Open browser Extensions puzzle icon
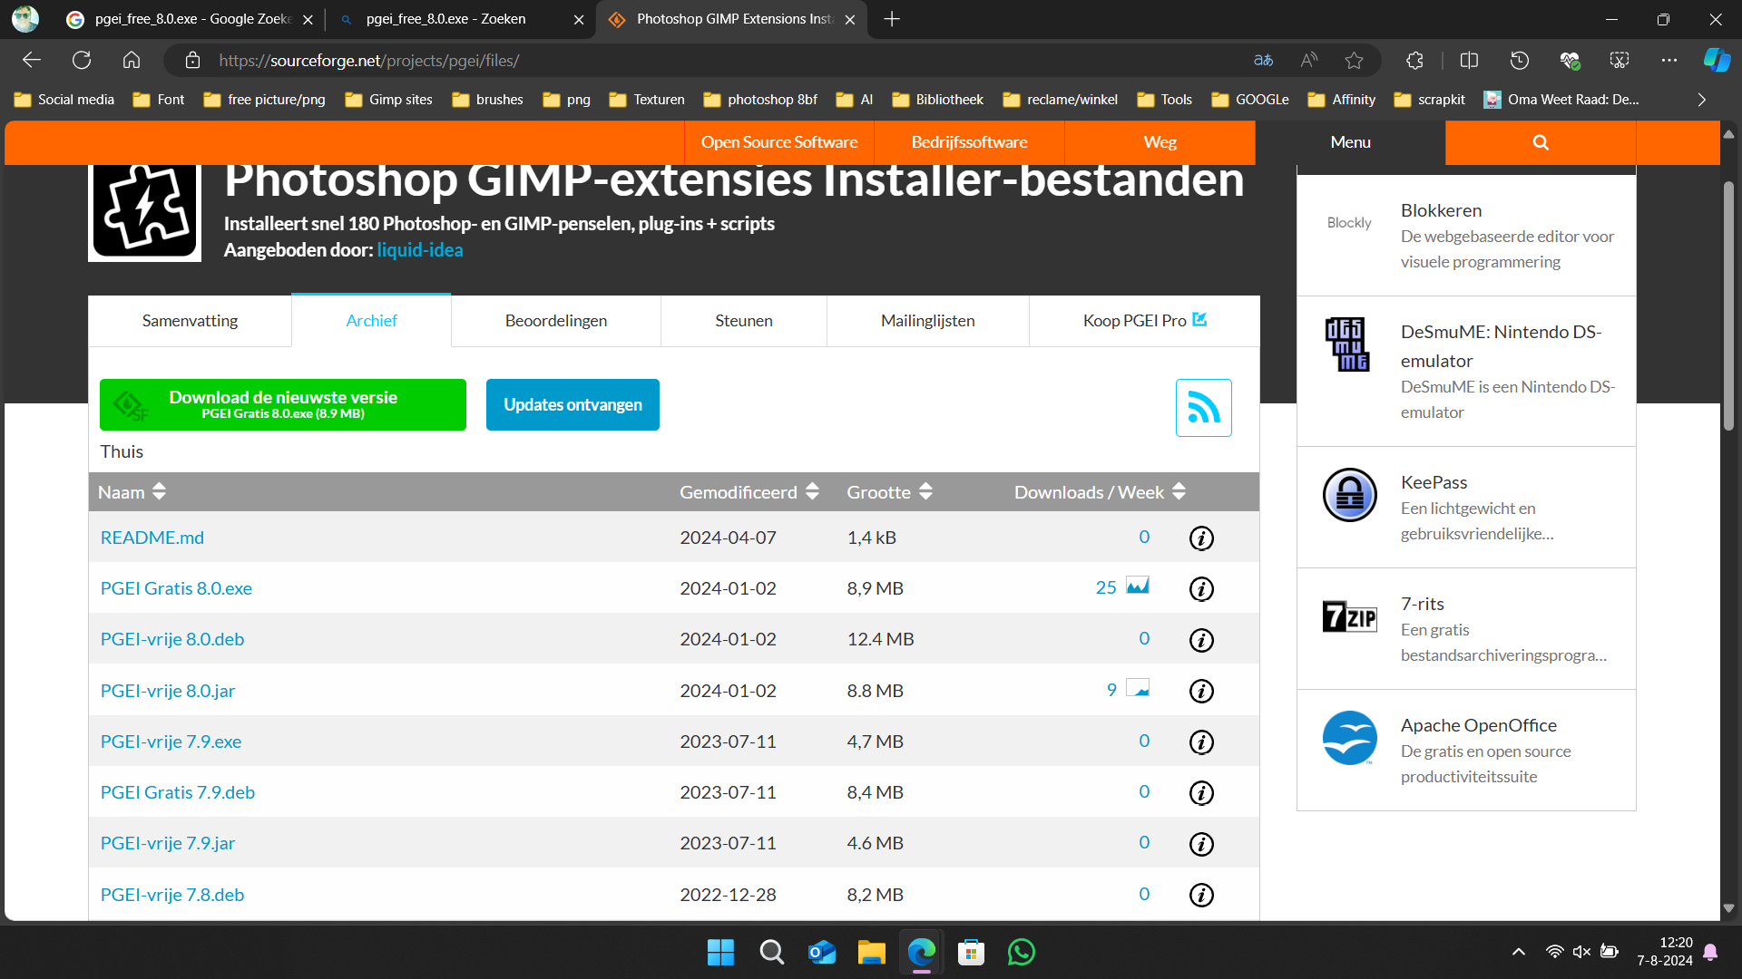Viewport: 1742px width, 979px height. 1414,61
